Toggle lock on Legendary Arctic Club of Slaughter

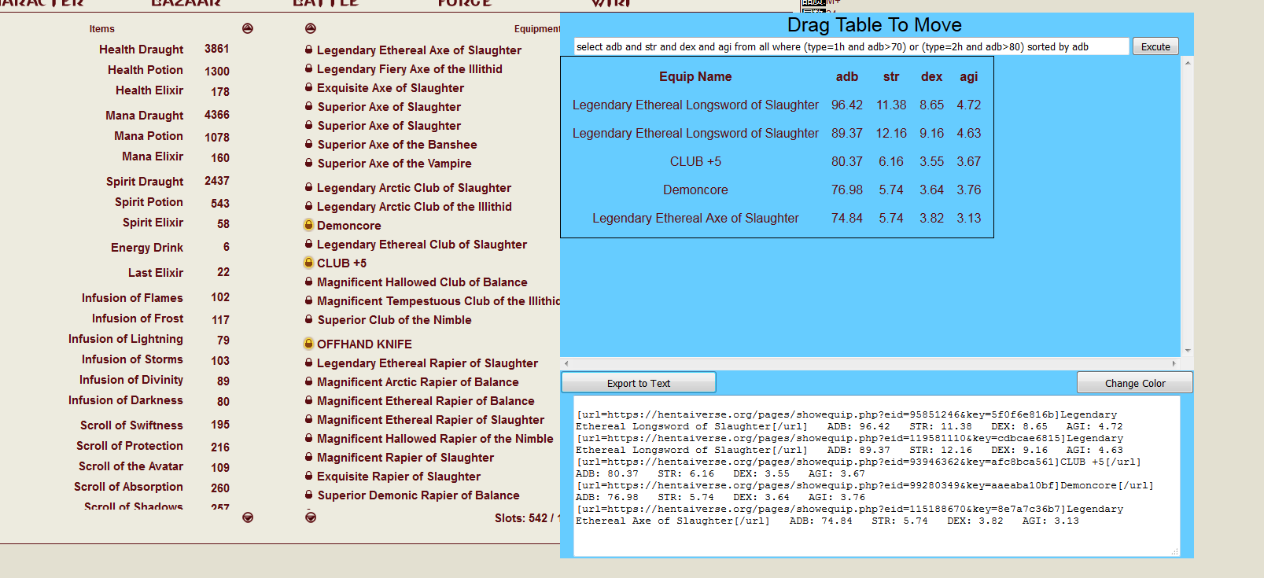(x=309, y=187)
